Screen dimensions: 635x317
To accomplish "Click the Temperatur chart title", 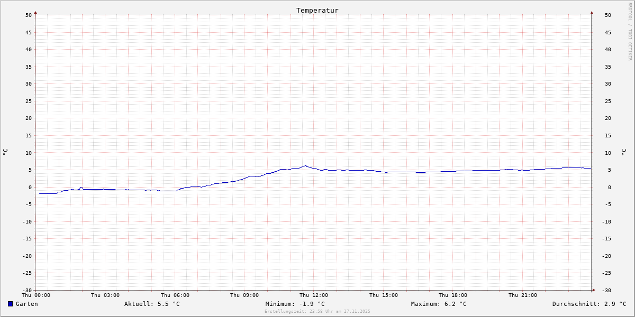I will [317, 11].
